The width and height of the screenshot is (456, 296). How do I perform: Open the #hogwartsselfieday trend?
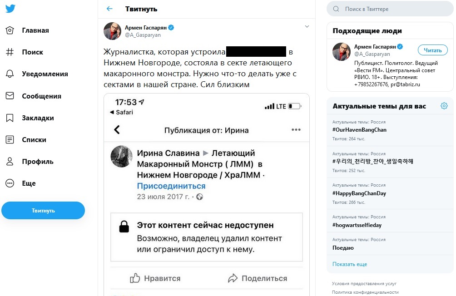point(357,225)
